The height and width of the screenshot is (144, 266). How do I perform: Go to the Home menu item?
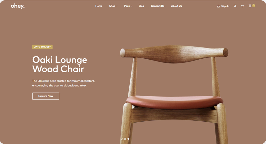click(x=99, y=6)
